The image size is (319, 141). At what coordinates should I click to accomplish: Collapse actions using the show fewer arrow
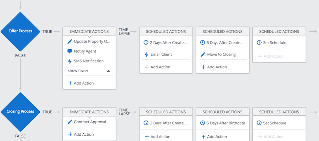click(x=108, y=71)
